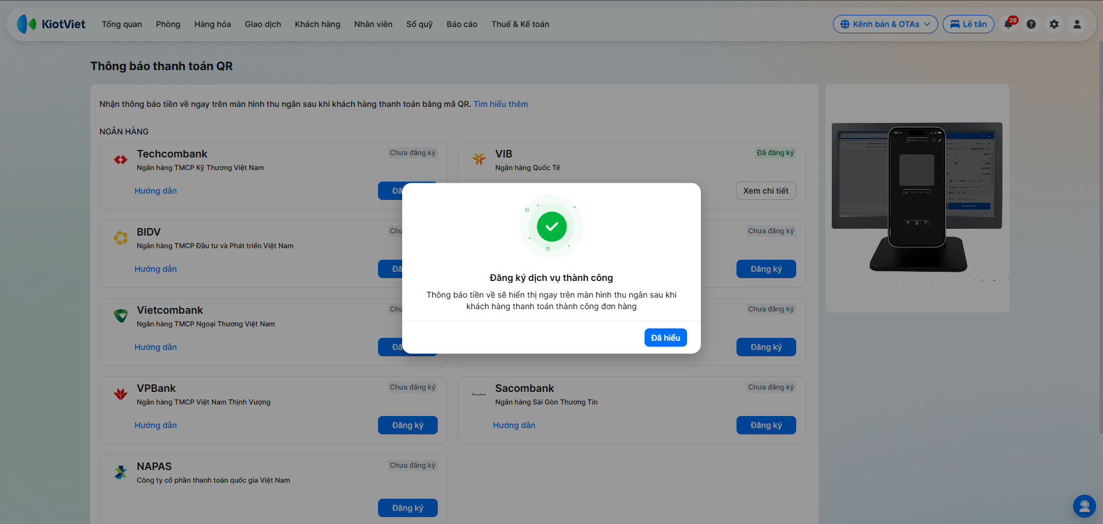Open the Báo cáo menu
Image resolution: width=1103 pixels, height=524 pixels.
click(x=462, y=24)
